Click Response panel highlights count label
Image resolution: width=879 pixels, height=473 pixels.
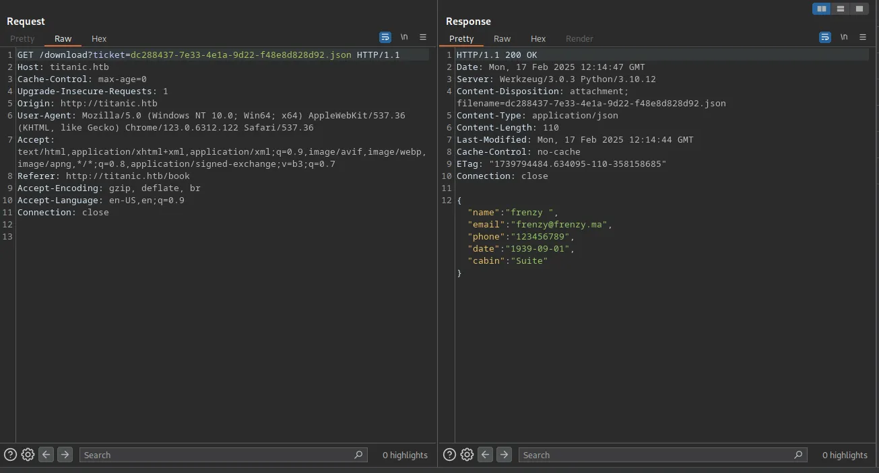tap(845, 456)
